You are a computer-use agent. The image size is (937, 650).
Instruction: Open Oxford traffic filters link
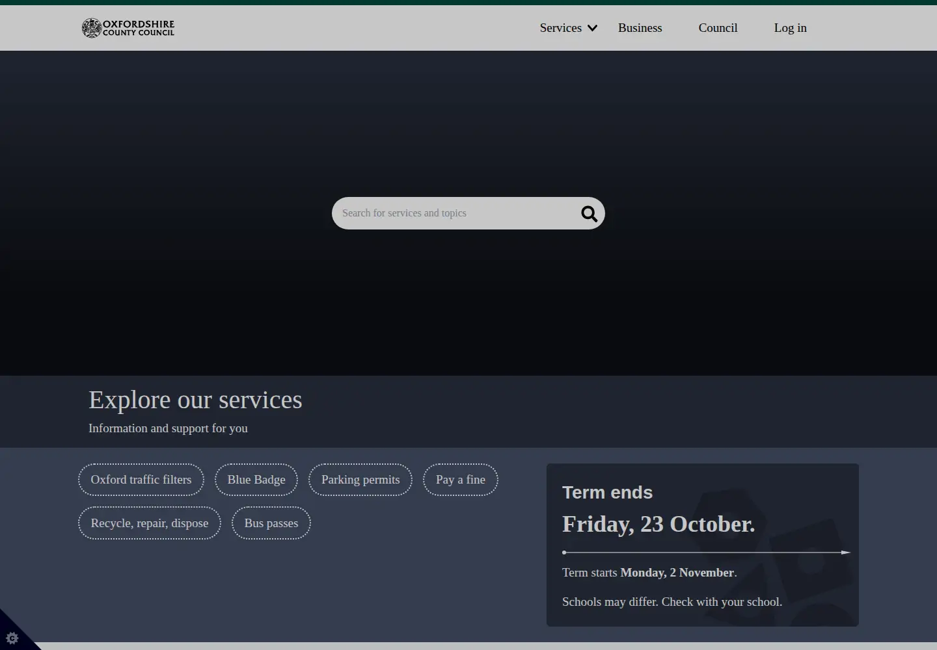[141, 480]
